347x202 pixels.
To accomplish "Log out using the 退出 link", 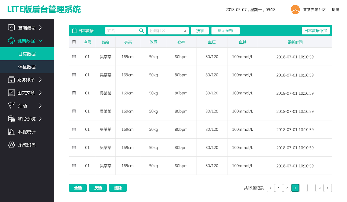I will [x=336, y=10].
